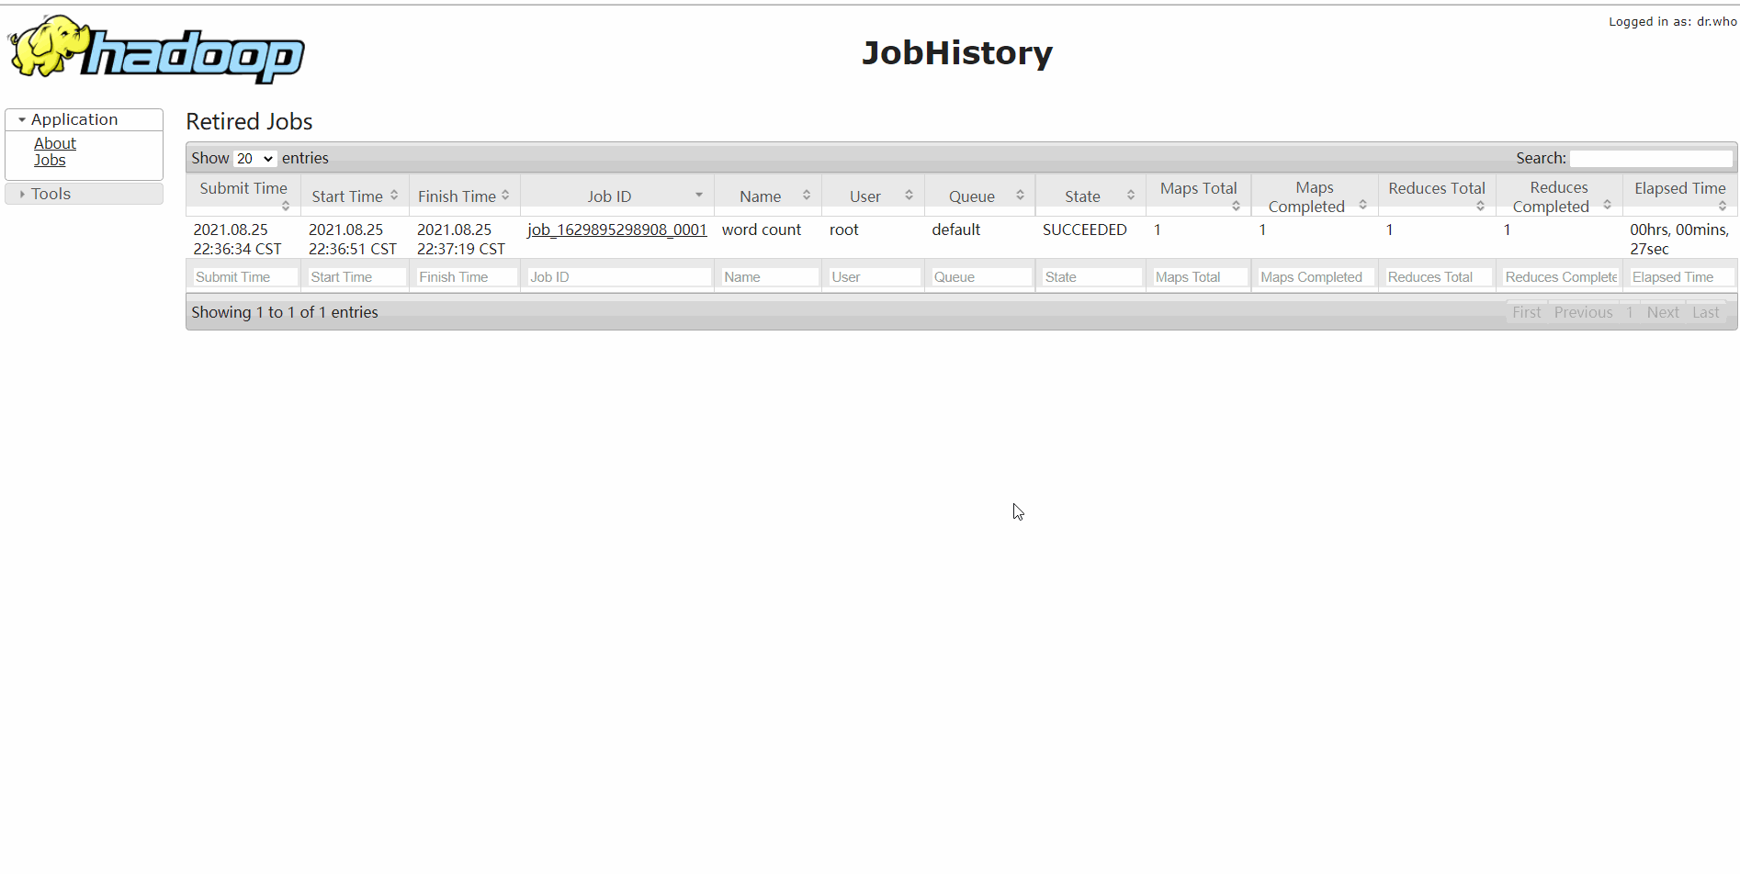Image resolution: width=1740 pixels, height=874 pixels.
Task: Click the Retired Jobs heading
Action: pos(249,121)
